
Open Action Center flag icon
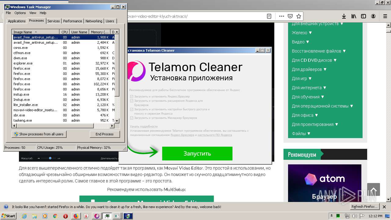pyautogui.click(x=363, y=216)
